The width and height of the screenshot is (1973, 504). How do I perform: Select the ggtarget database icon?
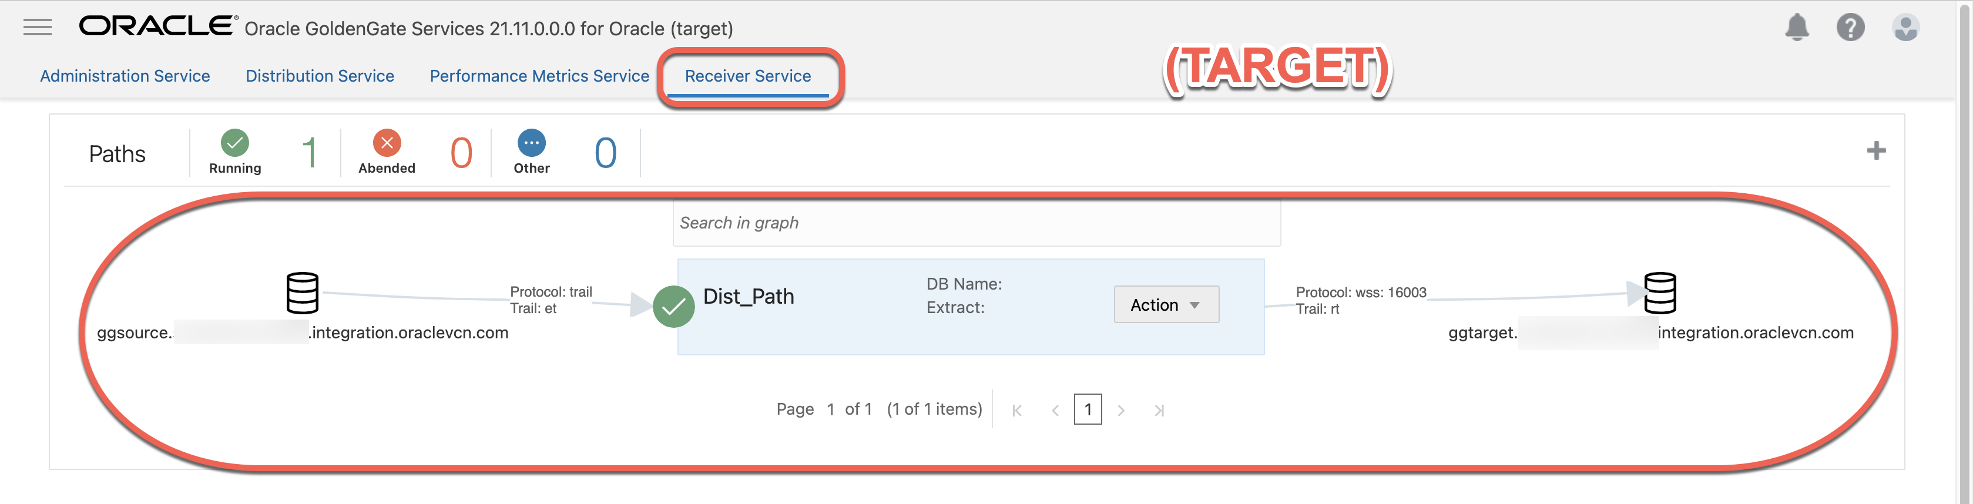click(x=1660, y=293)
